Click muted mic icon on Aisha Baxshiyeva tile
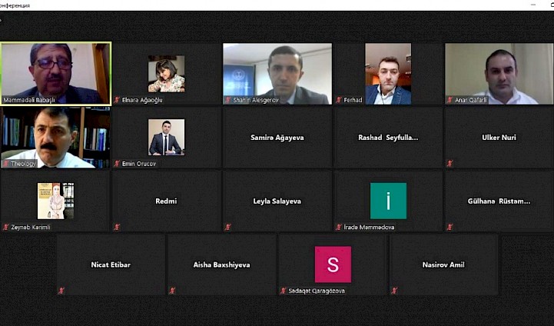 tap(172, 291)
